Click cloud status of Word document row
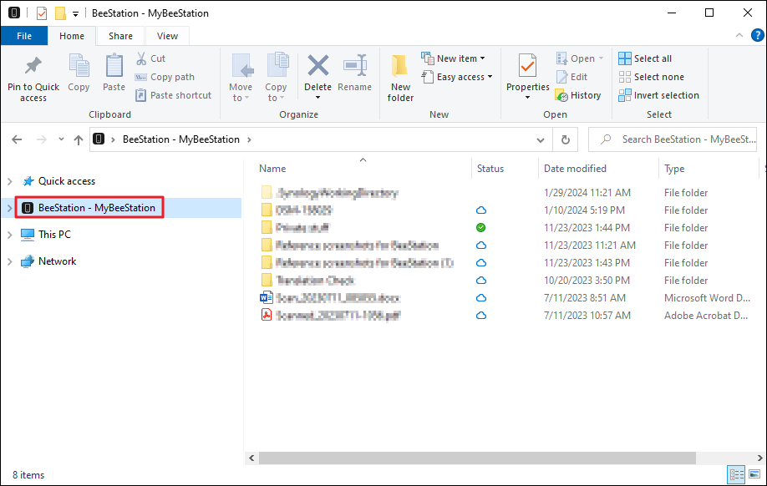The image size is (767, 486). pos(481,298)
